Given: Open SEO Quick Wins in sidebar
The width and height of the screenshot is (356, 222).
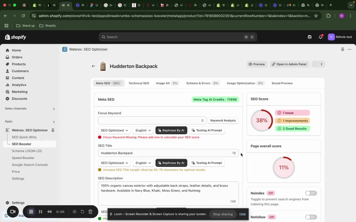Looking at the screenshot, I should [x=24, y=137].
